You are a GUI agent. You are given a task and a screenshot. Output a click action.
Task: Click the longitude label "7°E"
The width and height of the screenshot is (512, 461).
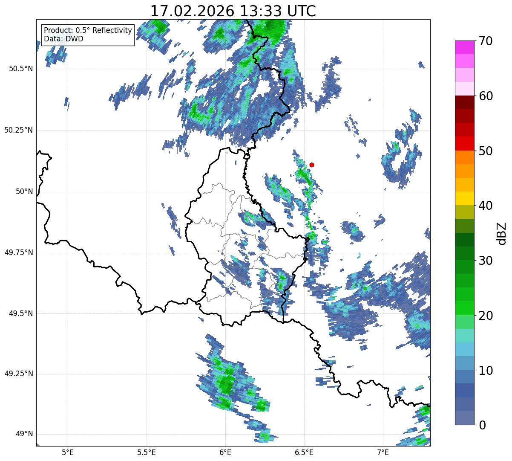point(383,452)
